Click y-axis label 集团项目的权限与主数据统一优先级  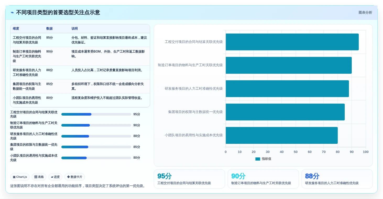tap(195, 112)
